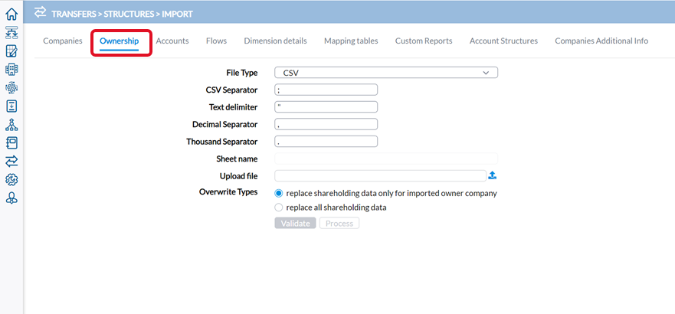Image resolution: width=675 pixels, height=314 pixels.
Task: Click the transfers arrows icon in header
Action: (x=40, y=12)
